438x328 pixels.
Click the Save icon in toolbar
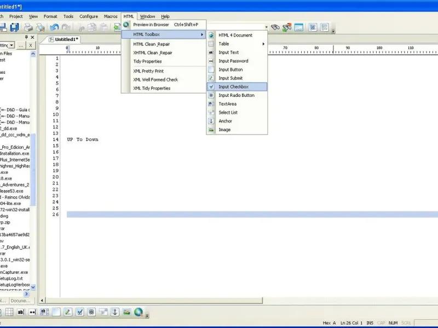coord(14,27)
